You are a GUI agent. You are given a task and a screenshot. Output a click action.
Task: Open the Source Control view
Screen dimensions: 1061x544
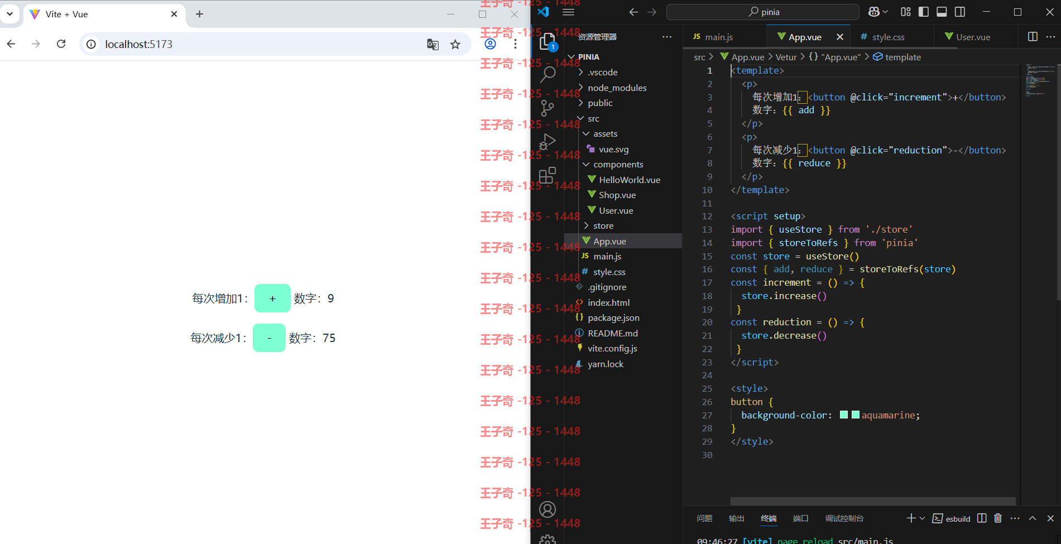click(x=548, y=108)
